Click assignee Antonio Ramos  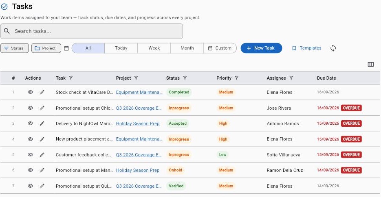click(282, 123)
